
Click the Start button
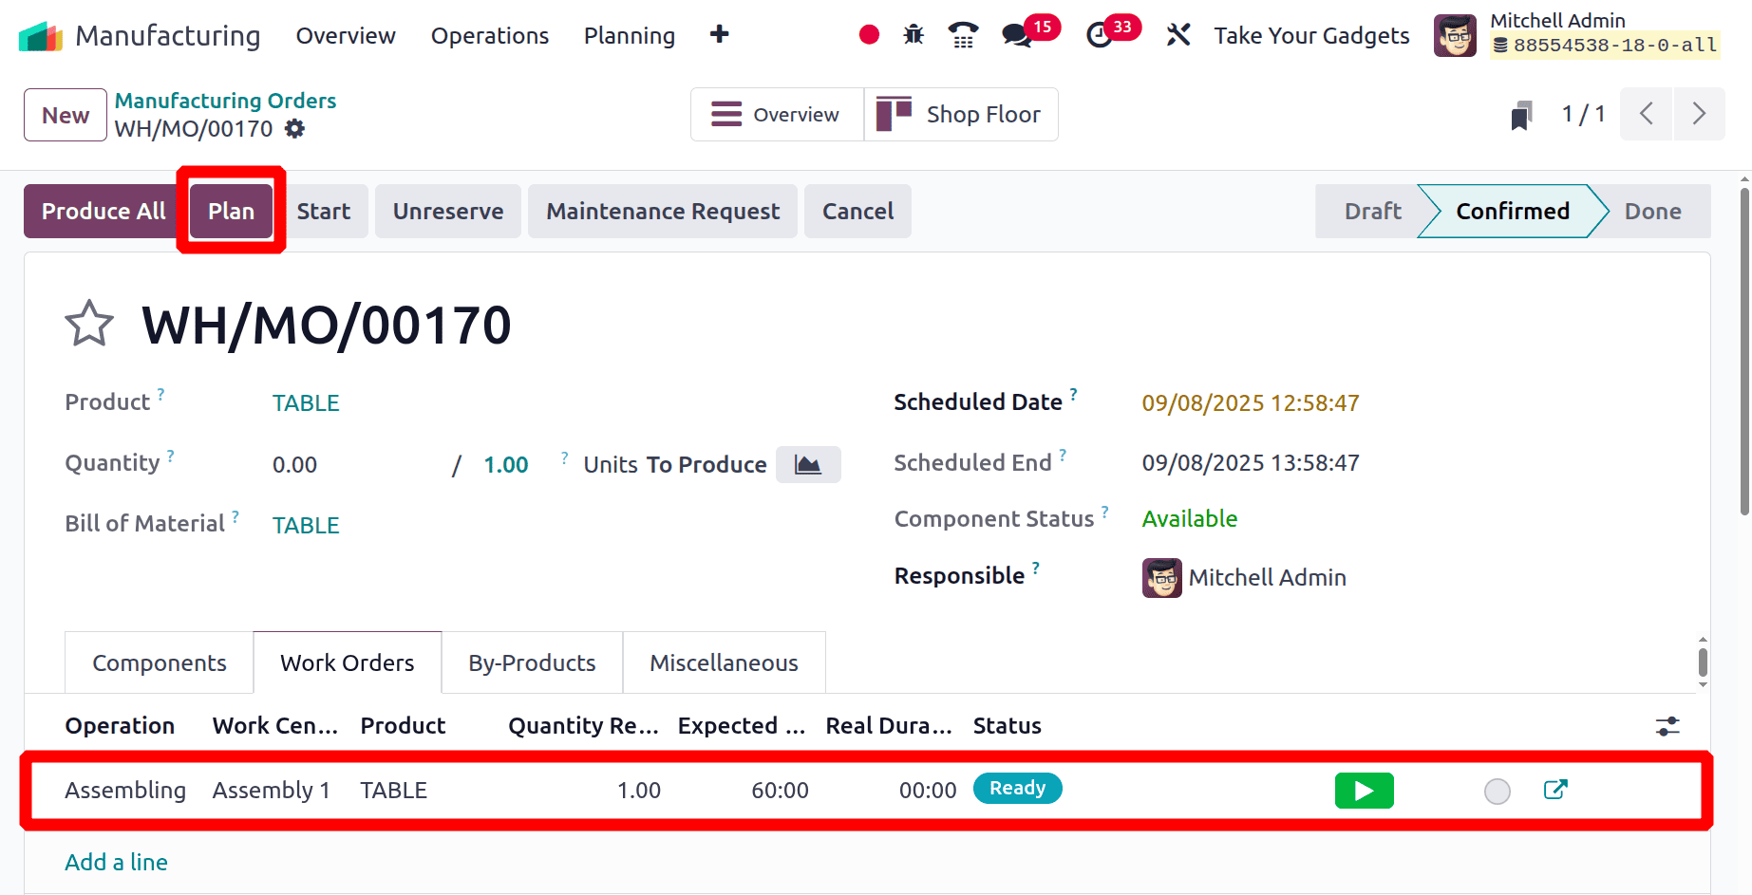tap(324, 211)
